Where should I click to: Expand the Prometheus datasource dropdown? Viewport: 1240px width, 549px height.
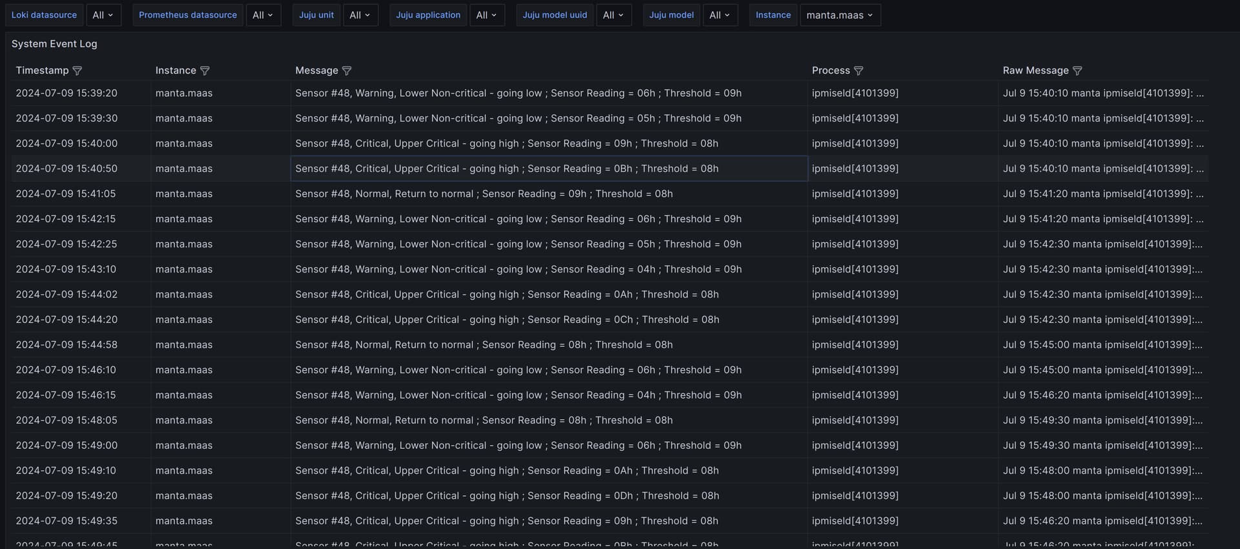pyautogui.click(x=263, y=15)
